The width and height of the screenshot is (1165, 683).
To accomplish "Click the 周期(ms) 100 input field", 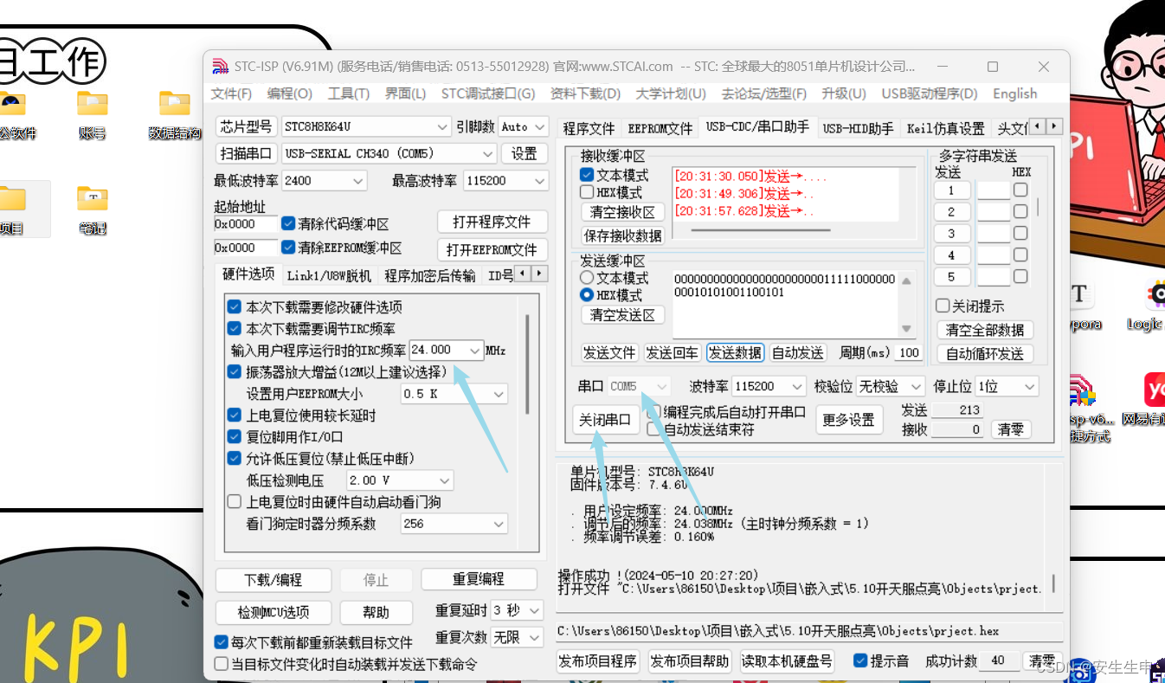I will click(x=909, y=352).
